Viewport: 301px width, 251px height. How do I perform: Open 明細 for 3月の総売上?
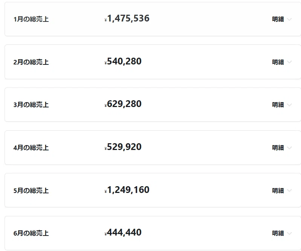[278, 105]
